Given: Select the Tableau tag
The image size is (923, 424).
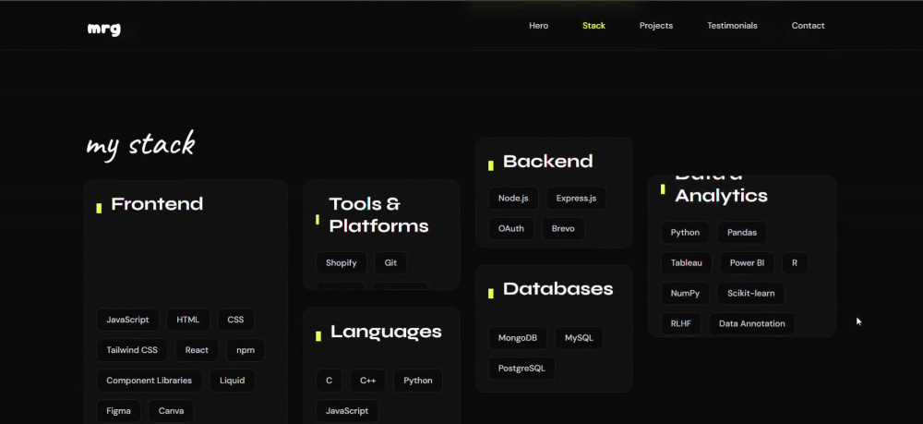Looking at the screenshot, I should (687, 262).
